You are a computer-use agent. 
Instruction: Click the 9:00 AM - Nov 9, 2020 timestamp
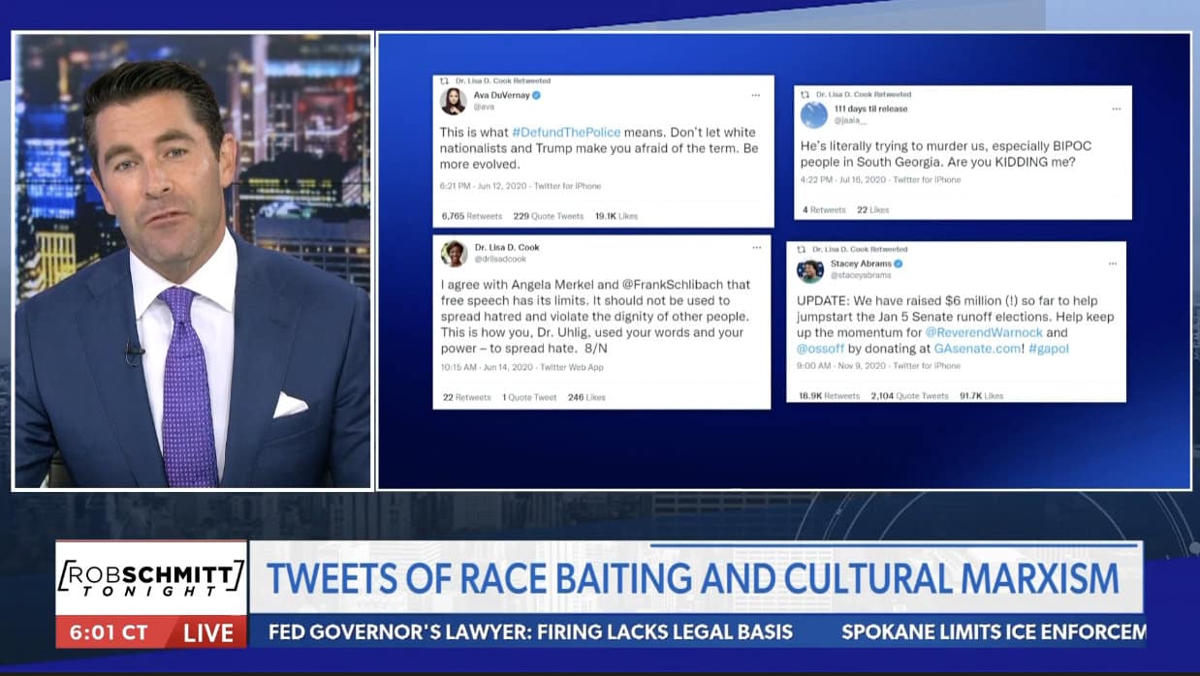[842, 366]
